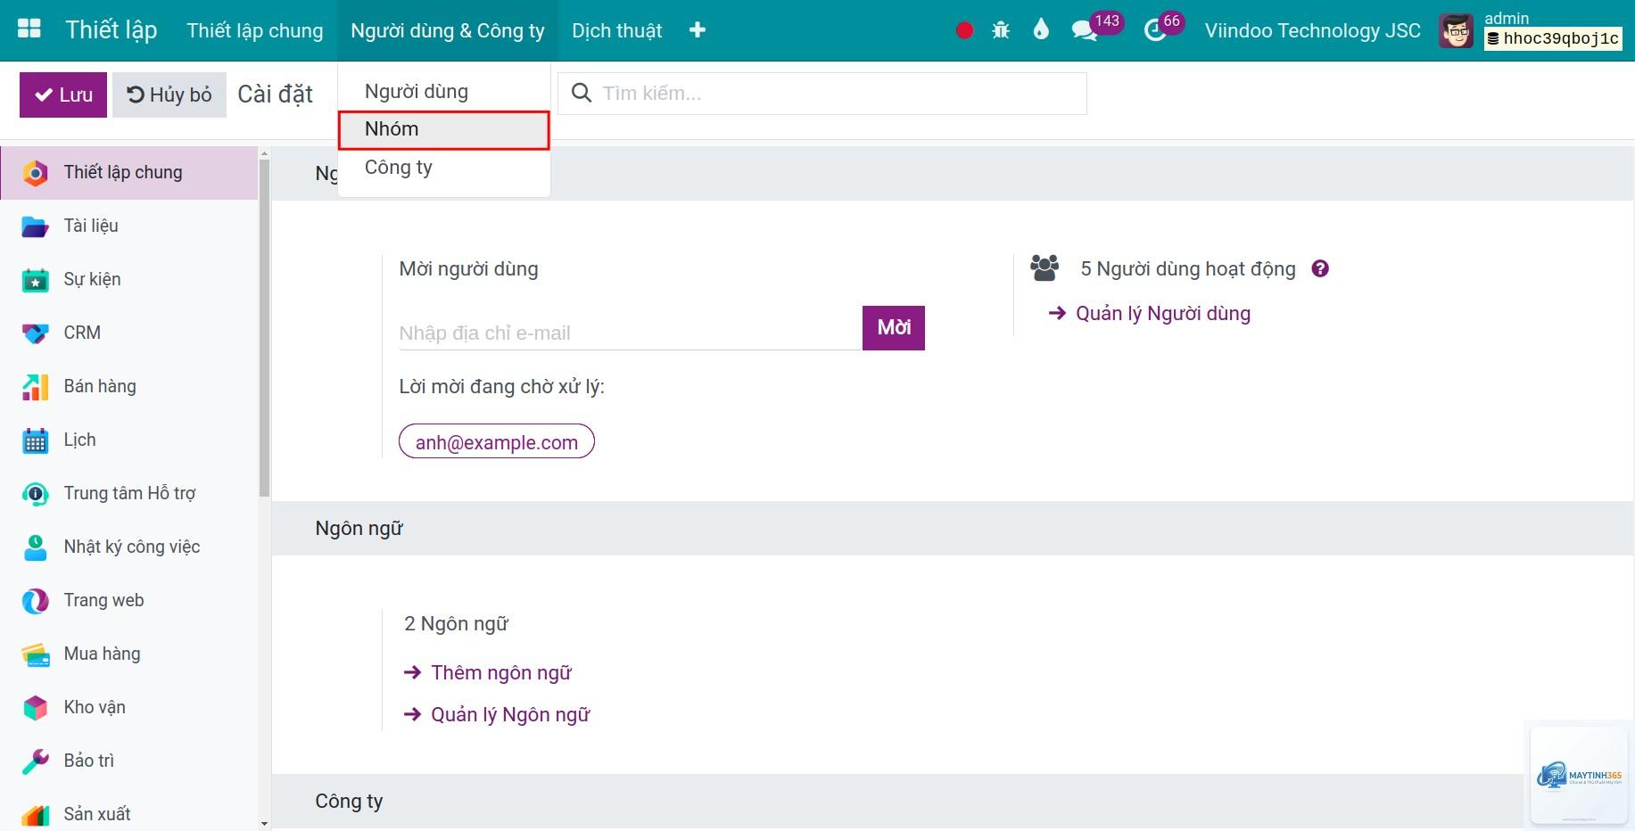Image resolution: width=1635 pixels, height=831 pixels.
Task: Click 5 Người dùng hoạt động text
Action: coord(1188,268)
